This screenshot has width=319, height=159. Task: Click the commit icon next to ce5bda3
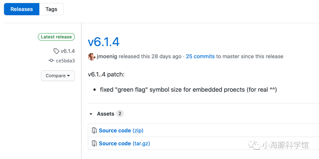[x=51, y=61]
